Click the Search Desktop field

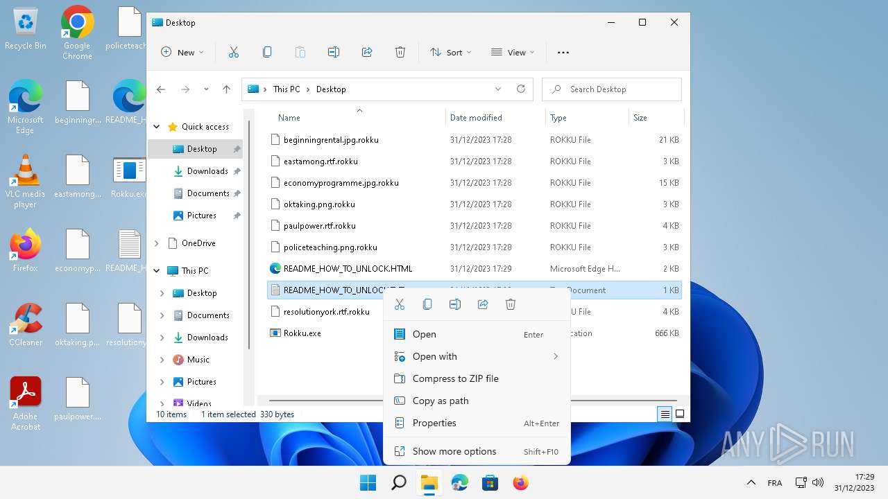tap(612, 89)
